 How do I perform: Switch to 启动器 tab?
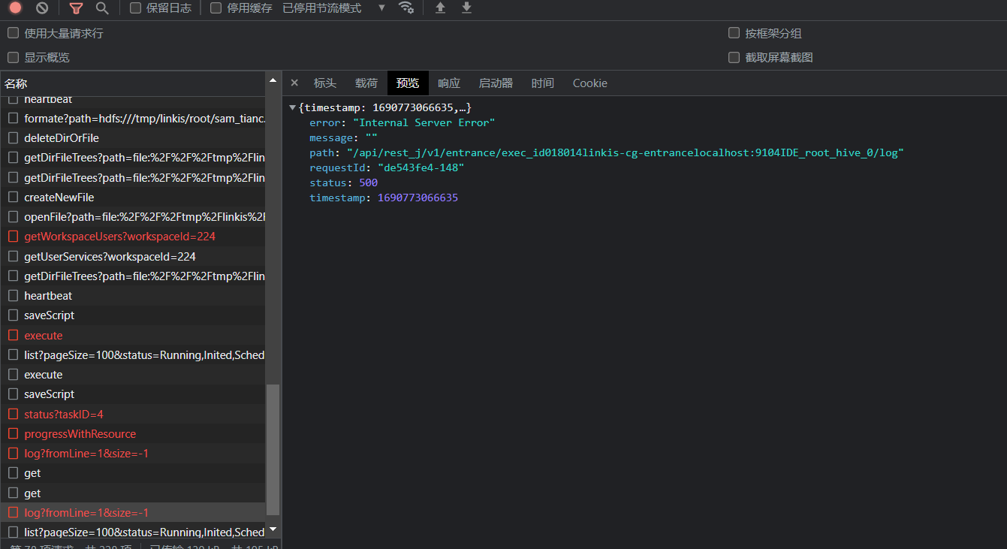(x=496, y=83)
